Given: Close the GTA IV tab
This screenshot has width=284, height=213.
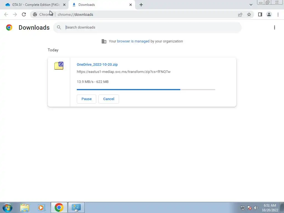Looking at the screenshot, I should (64, 5).
